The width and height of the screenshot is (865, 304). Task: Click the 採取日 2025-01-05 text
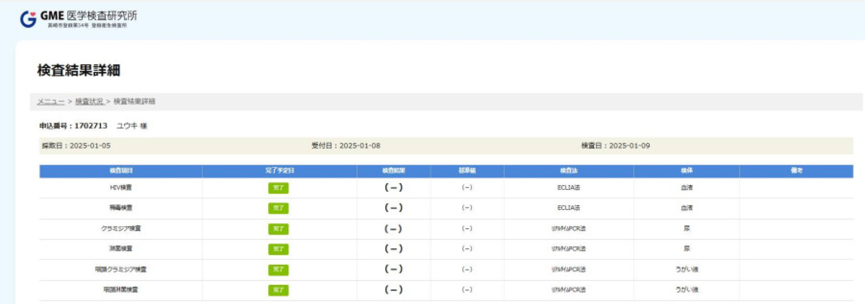pyautogui.click(x=76, y=146)
